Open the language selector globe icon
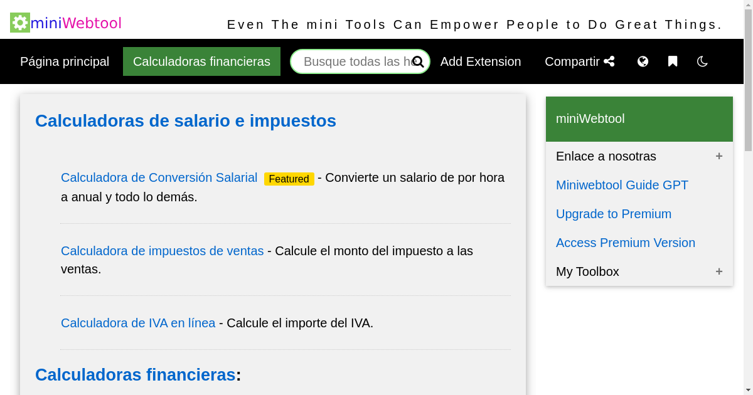This screenshot has width=753, height=395. coord(643,61)
